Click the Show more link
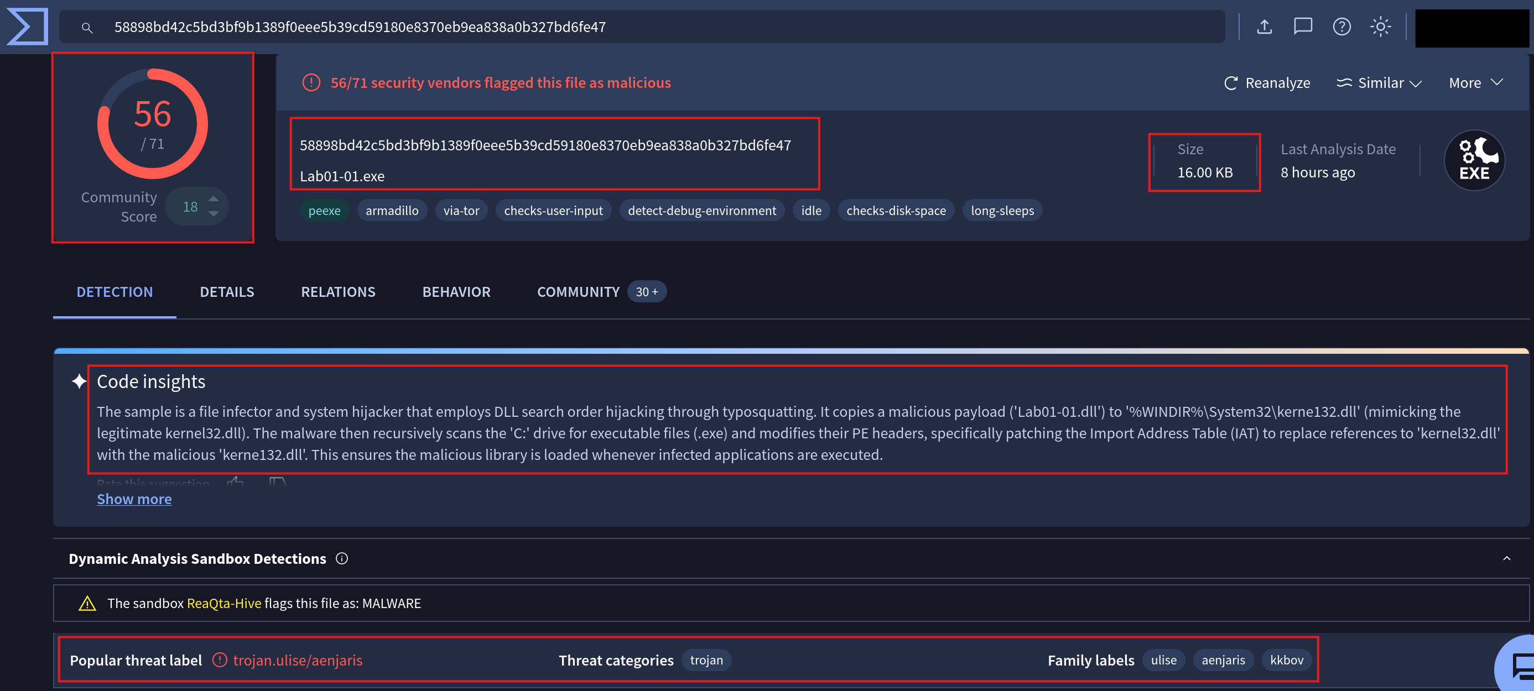 coord(134,499)
